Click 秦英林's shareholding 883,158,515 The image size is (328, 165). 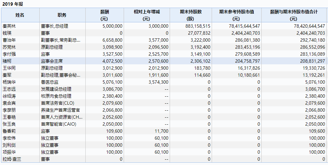[x=198, y=26]
